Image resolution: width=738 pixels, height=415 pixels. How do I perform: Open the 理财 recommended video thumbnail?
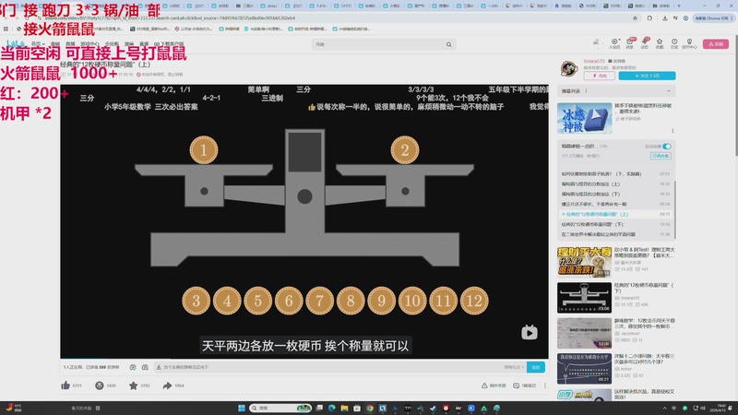(x=584, y=262)
